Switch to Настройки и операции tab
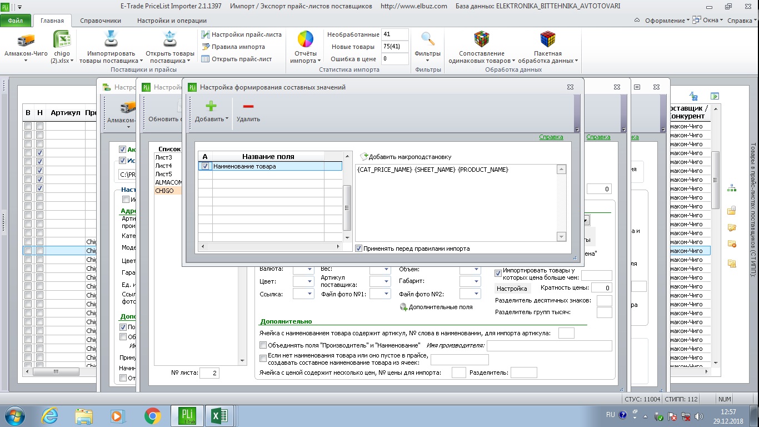 tap(172, 21)
